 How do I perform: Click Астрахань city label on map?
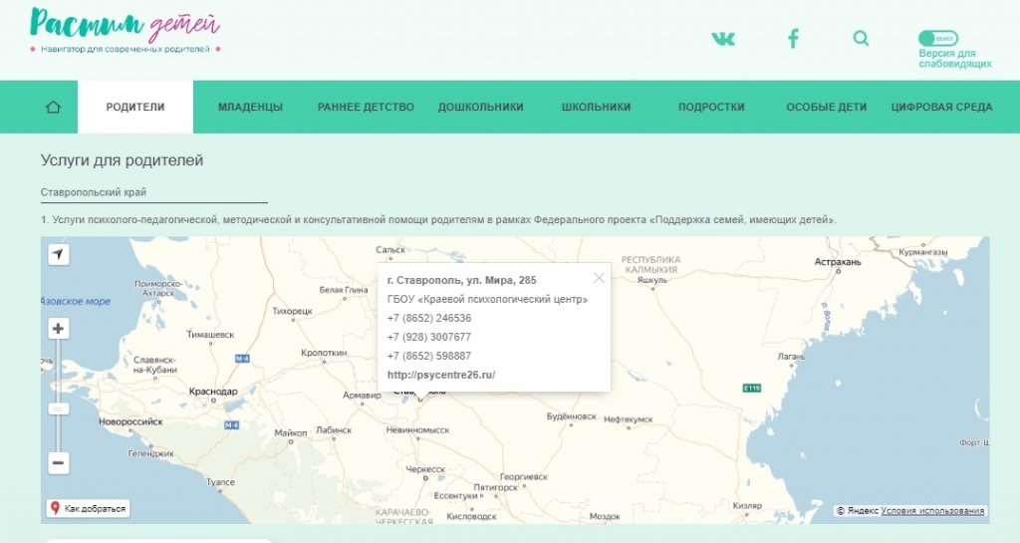pyautogui.click(x=838, y=262)
